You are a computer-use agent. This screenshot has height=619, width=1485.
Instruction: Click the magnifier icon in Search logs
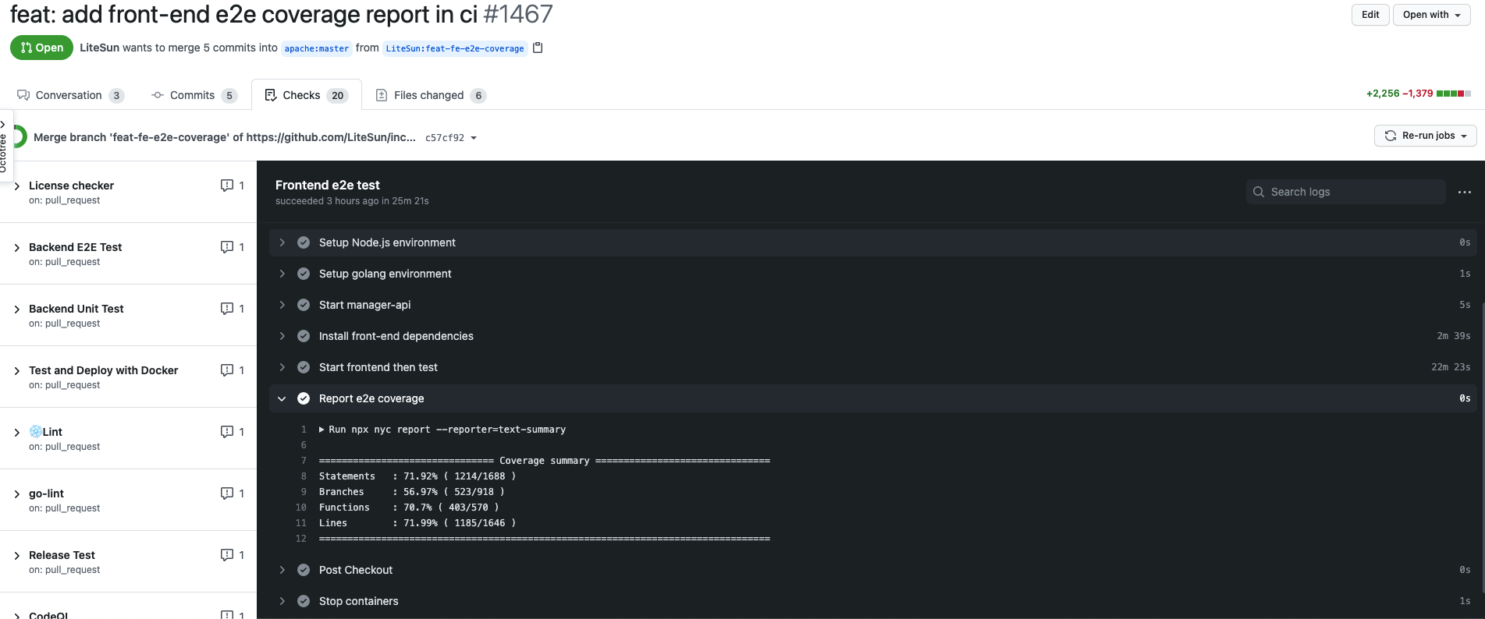click(1259, 192)
